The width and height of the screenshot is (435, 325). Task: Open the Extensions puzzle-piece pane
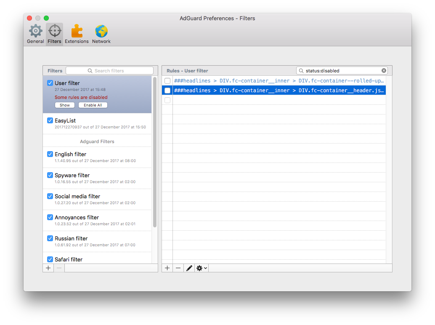pyautogui.click(x=77, y=34)
